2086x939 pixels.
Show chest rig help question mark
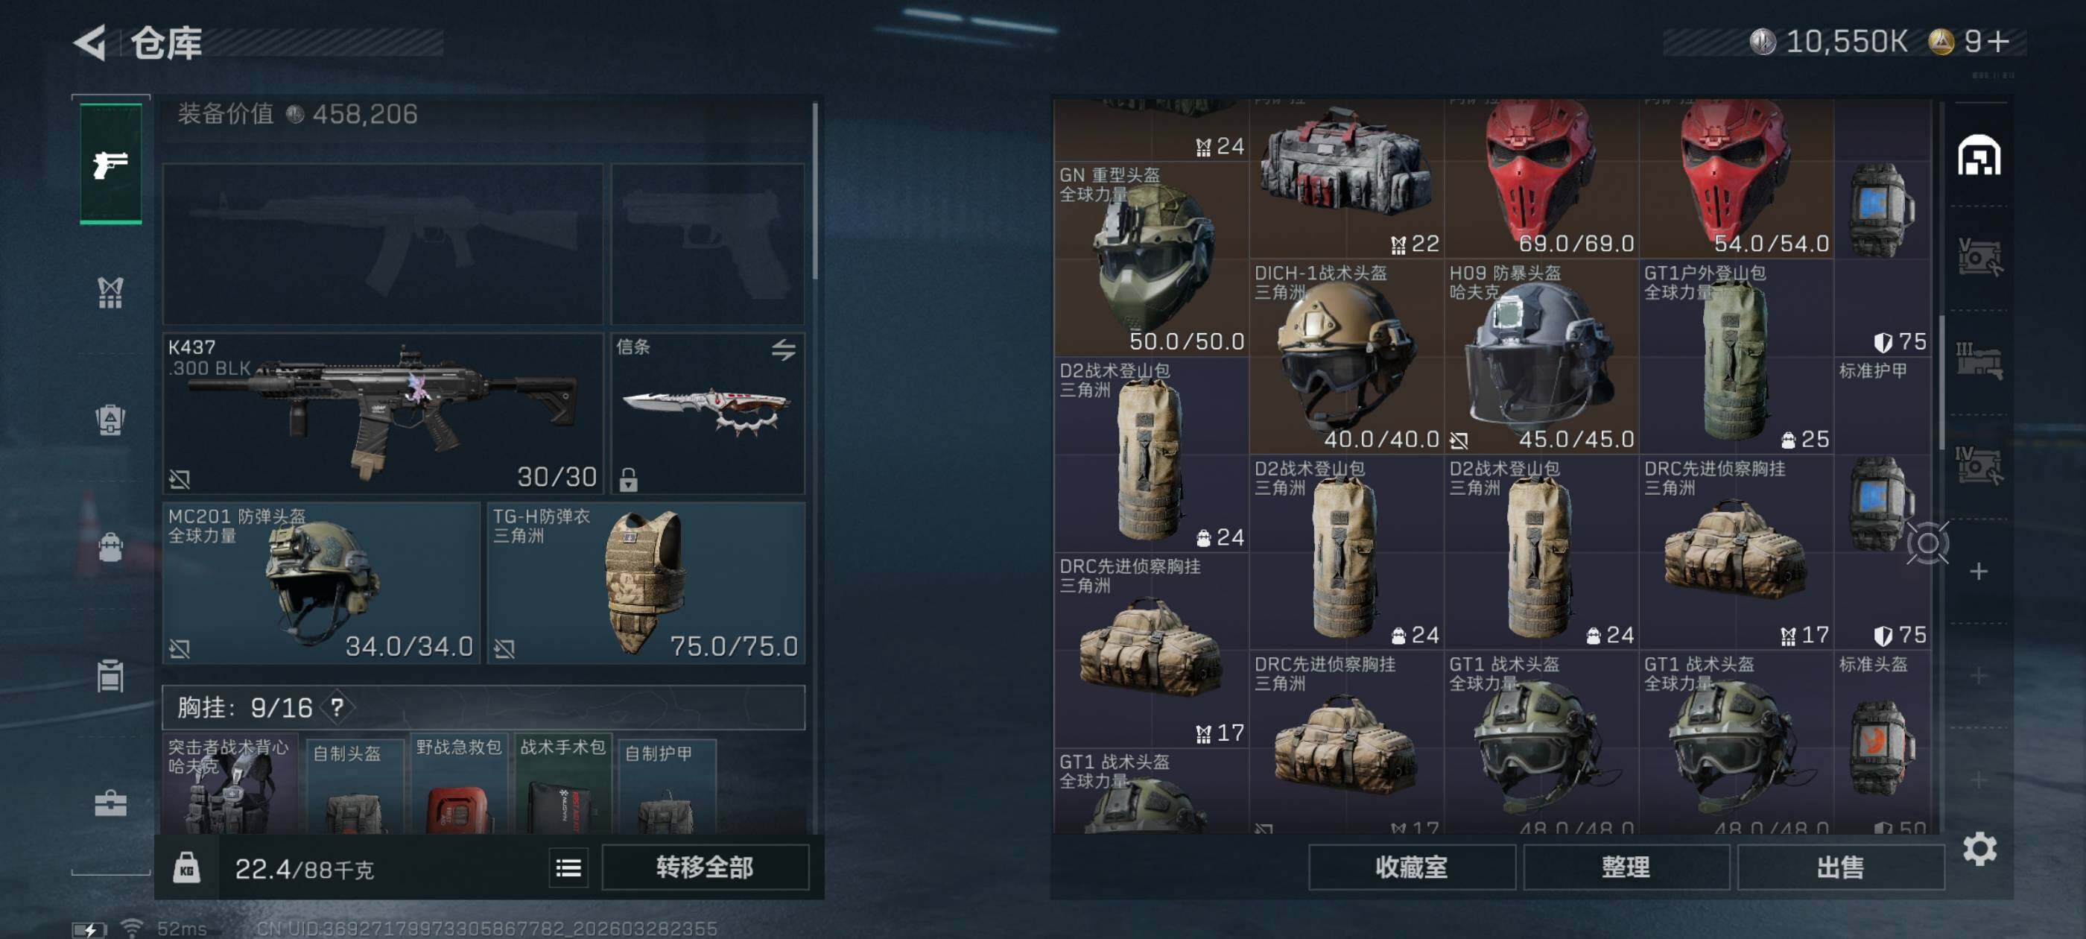[x=337, y=708]
